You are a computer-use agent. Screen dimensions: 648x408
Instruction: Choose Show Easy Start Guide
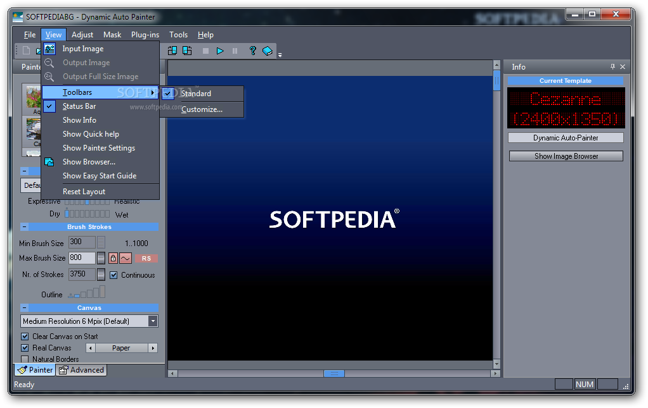100,176
